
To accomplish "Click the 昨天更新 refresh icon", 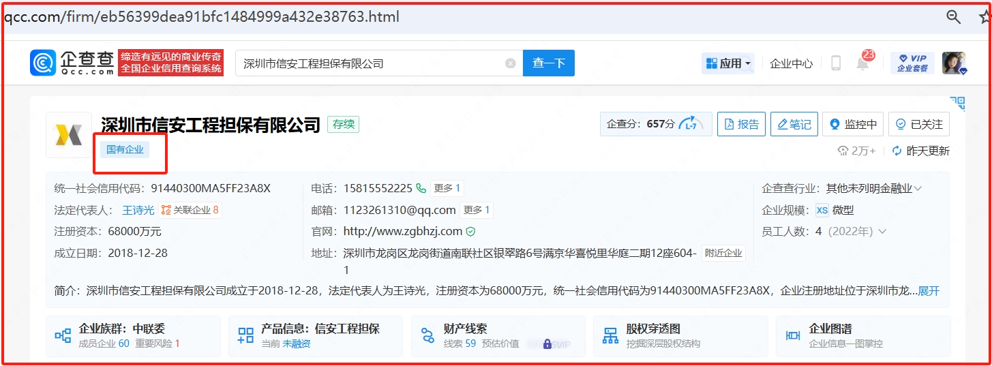I will (897, 151).
